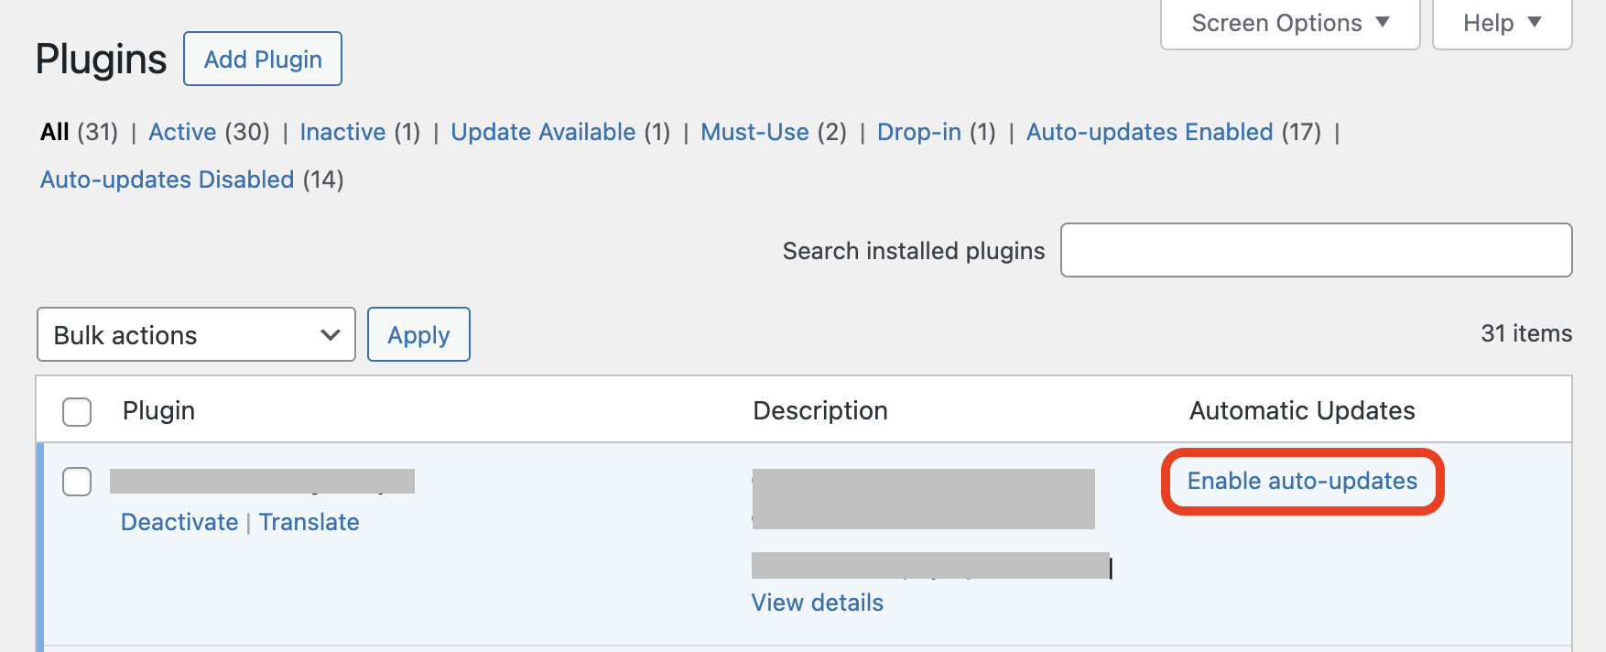The image size is (1606, 652).
Task: Click the Translate link
Action: coord(309,522)
